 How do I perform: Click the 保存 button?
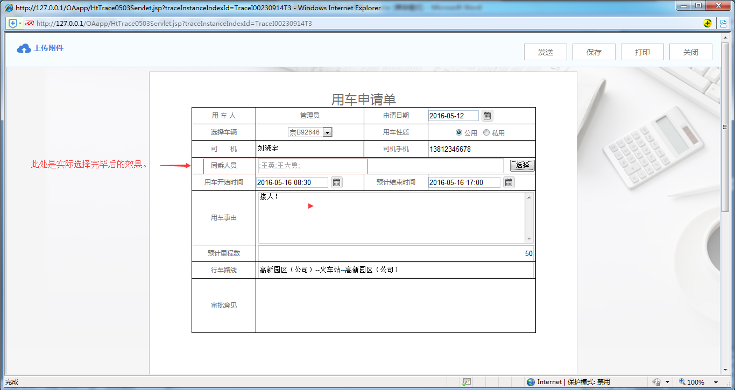point(593,52)
